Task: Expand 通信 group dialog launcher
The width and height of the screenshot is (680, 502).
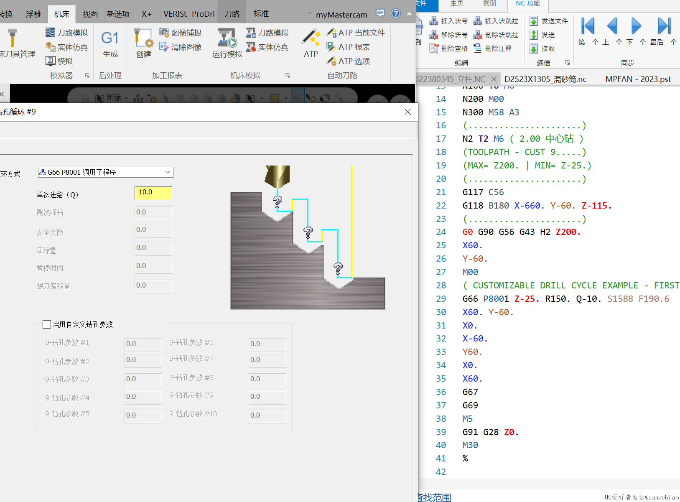Action: pyautogui.click(x=568, y=62)
